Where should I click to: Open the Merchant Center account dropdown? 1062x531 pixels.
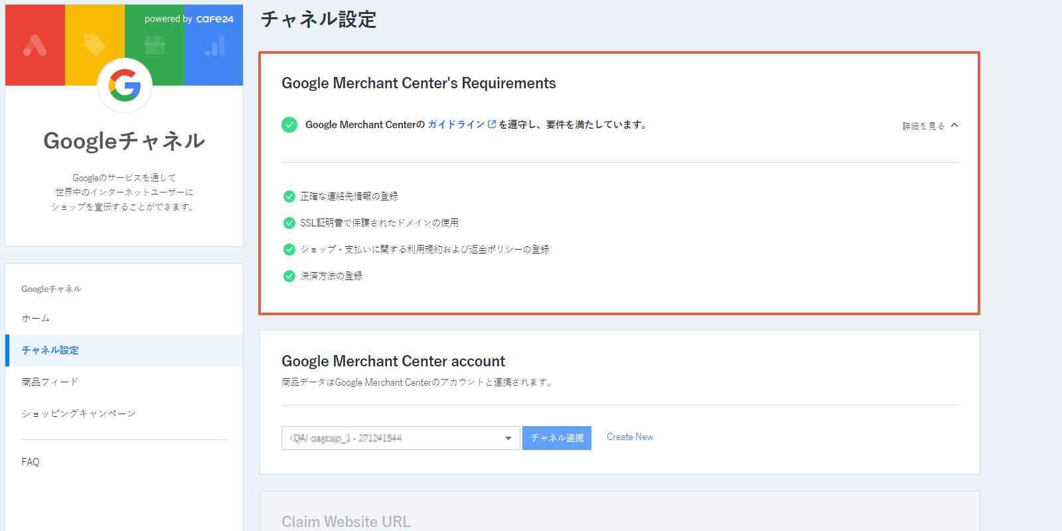coord(401,438)
